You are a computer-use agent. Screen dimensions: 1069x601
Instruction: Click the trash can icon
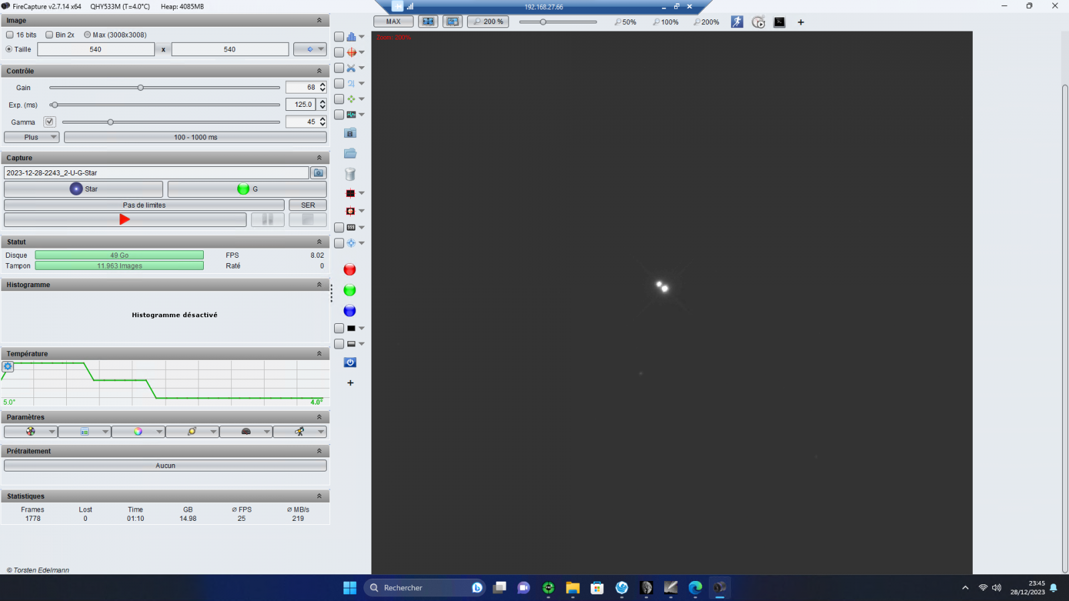pyautogui.click(x=350, y=174)
